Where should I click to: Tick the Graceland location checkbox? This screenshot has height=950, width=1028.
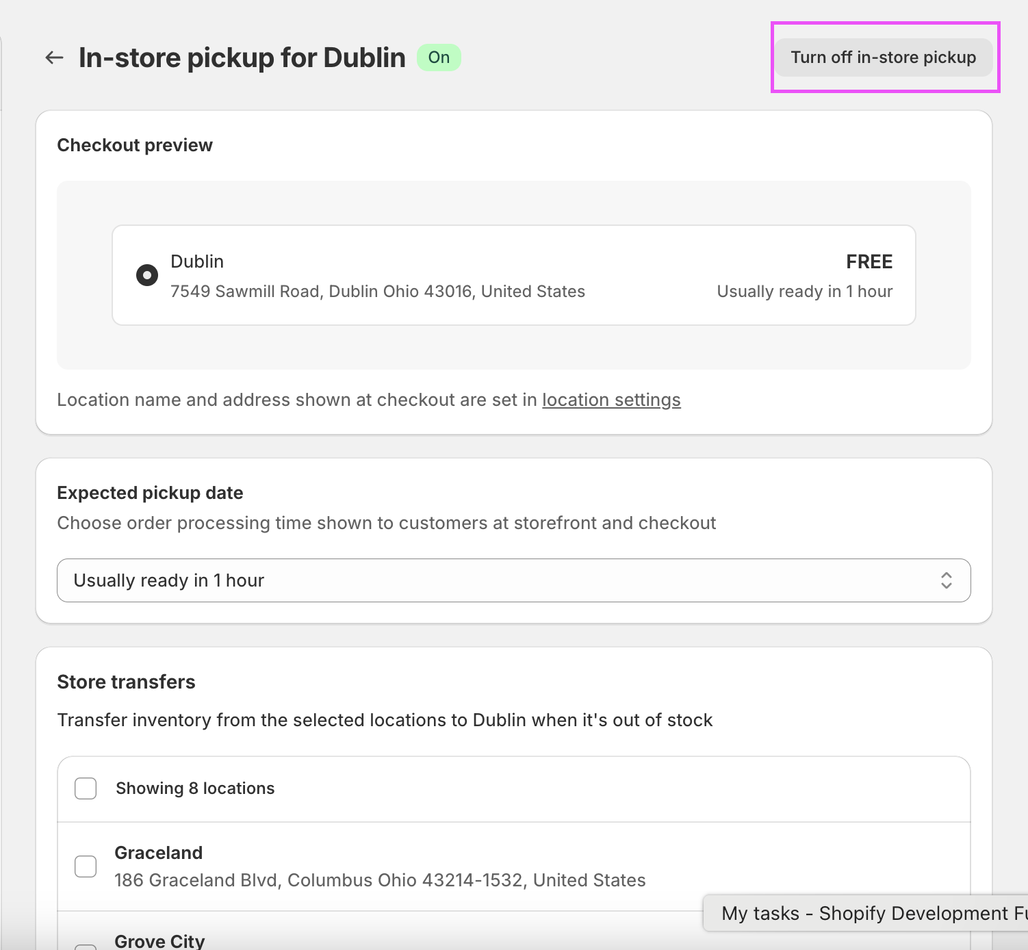coord(86,866)
